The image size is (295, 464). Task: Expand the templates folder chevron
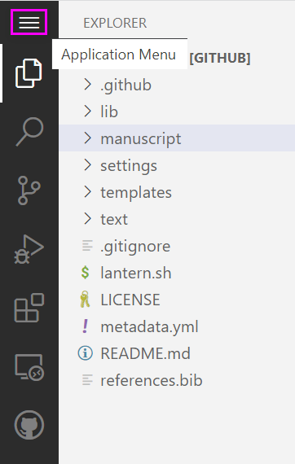(87, 192)
